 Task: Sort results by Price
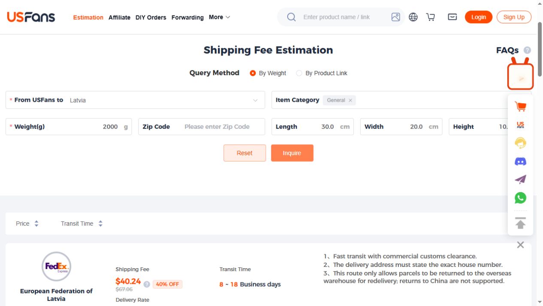[x=27, y=223]
